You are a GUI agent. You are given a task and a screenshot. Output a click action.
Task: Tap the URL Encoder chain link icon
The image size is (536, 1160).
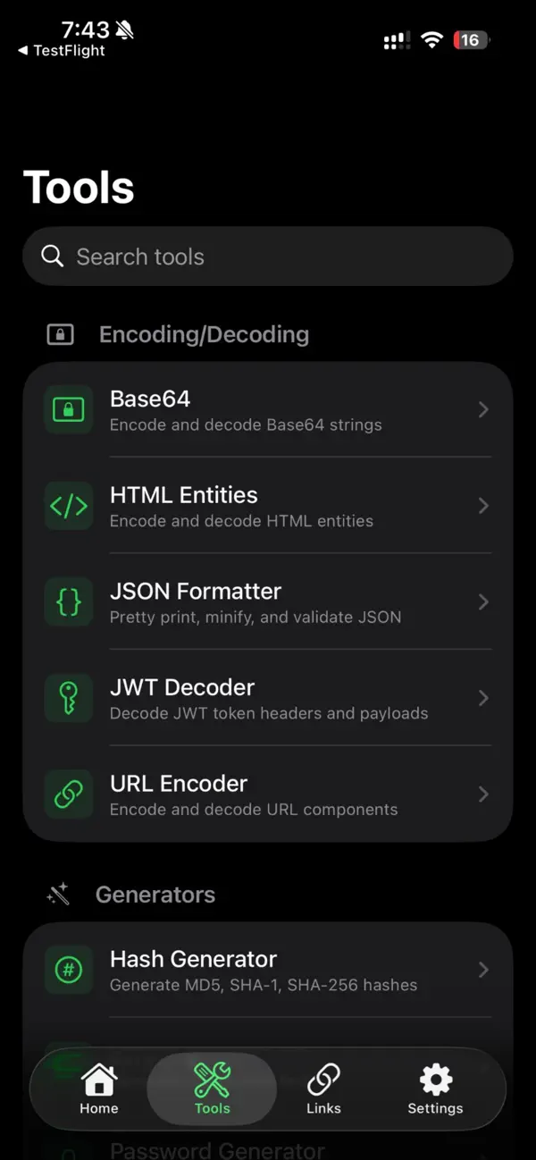coord(69,794)
